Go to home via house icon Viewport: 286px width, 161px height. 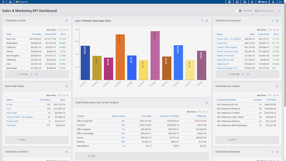pyautogui.click(x=10, y=2)
